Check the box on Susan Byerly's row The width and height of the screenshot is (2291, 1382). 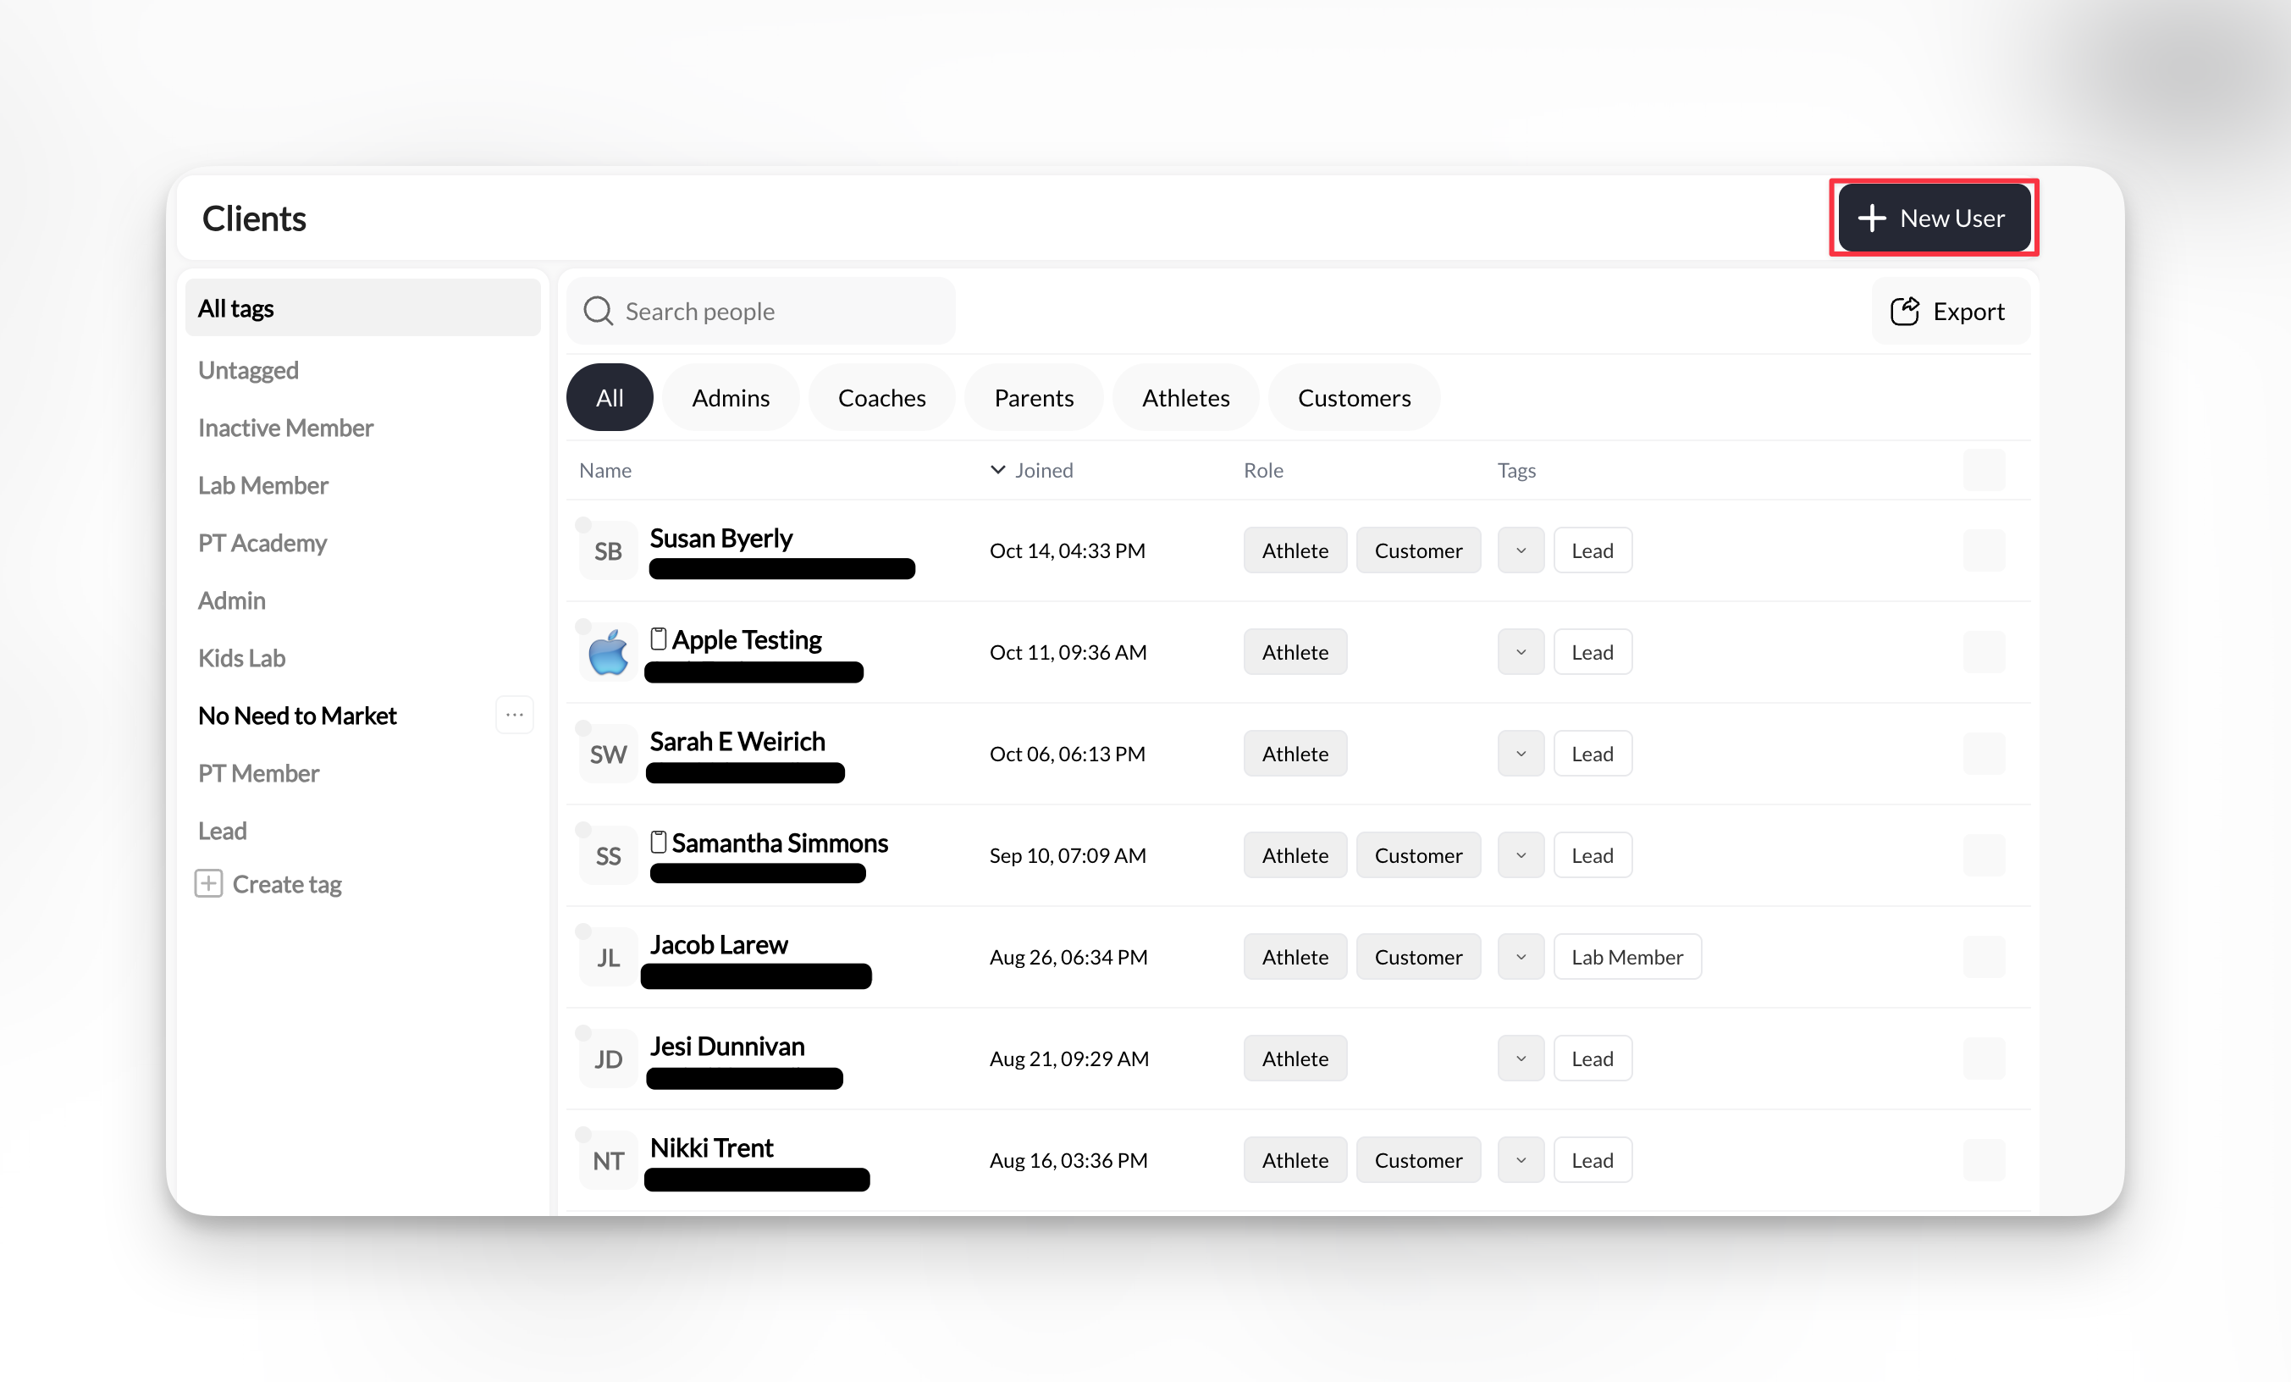[1983, 550]
